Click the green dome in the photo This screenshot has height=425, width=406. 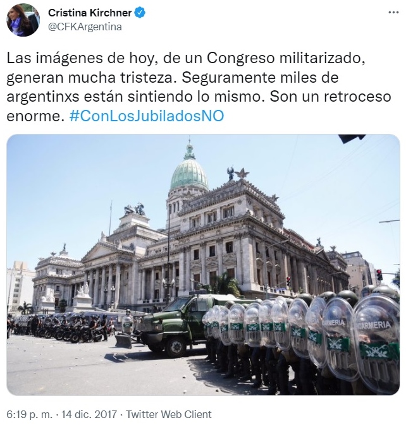coord(189,175)
